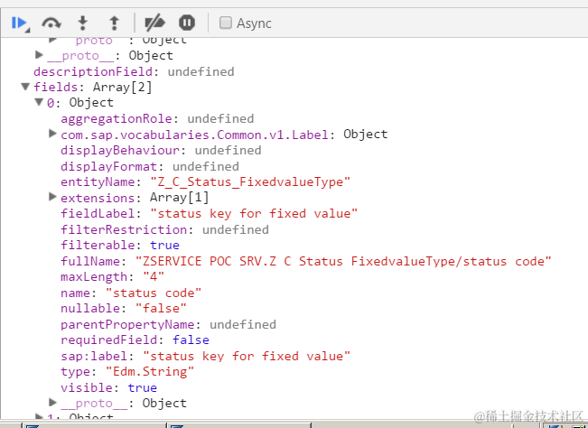Click nullable "false" value
The height and width of the screenshot is (428, 588).
(161, 309)
